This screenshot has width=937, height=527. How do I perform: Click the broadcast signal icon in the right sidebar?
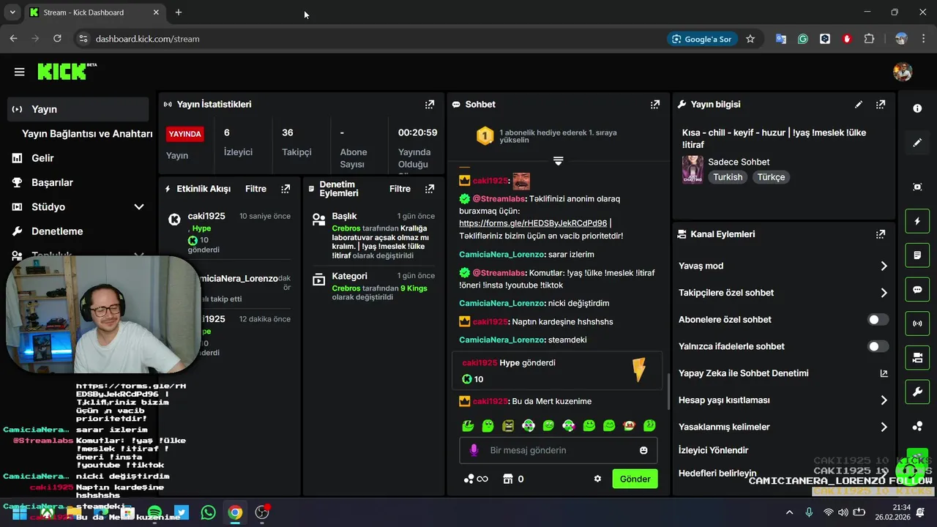pyautogui.click(x=917, y=324)
